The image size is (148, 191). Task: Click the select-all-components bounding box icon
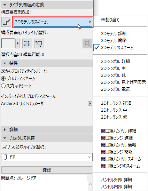[27, 43]
